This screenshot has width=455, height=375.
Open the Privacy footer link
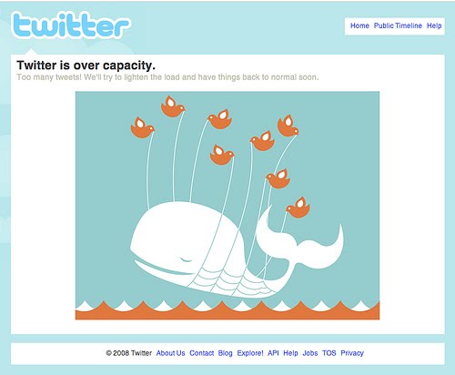pyautogui.click(x=352, y=353)
